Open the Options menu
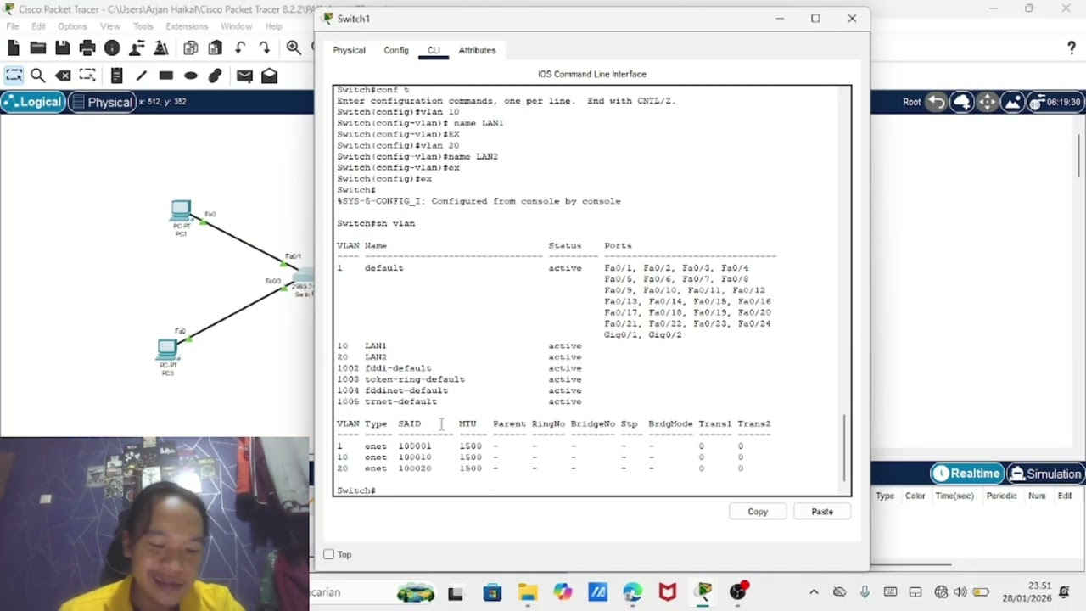This screenshot has width=1086, height=611. point(72,26)
